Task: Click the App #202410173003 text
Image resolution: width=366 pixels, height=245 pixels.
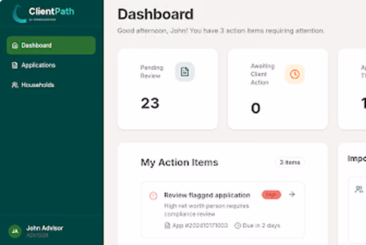Action: (x=200, y=225)
